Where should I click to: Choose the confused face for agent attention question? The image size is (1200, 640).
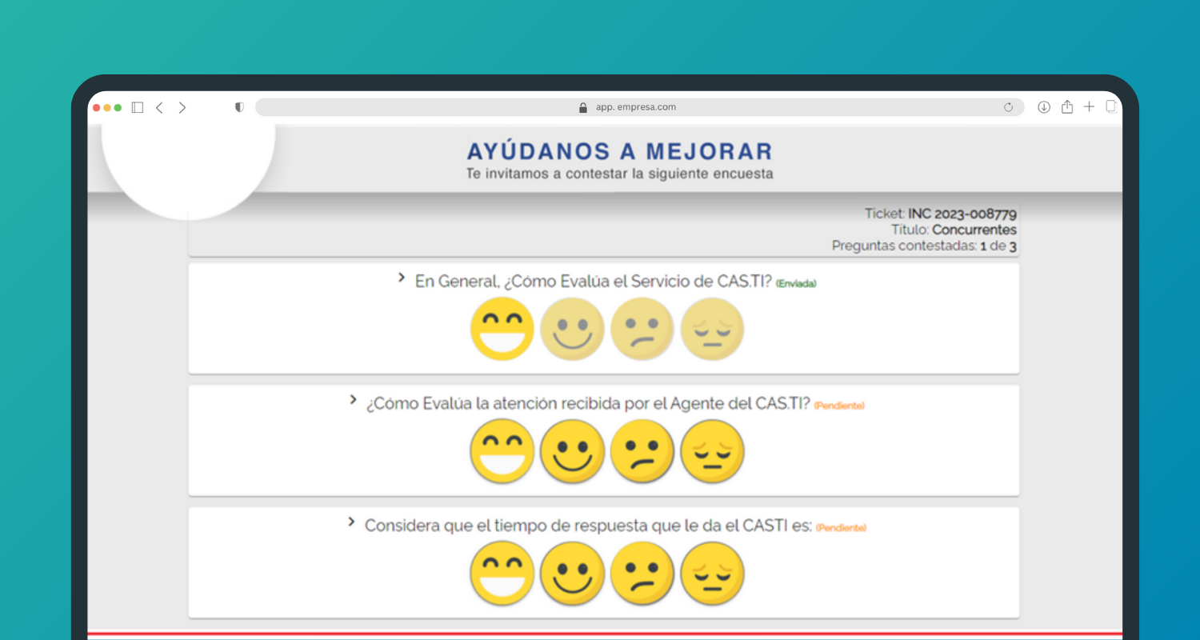(x=642, y=451)
